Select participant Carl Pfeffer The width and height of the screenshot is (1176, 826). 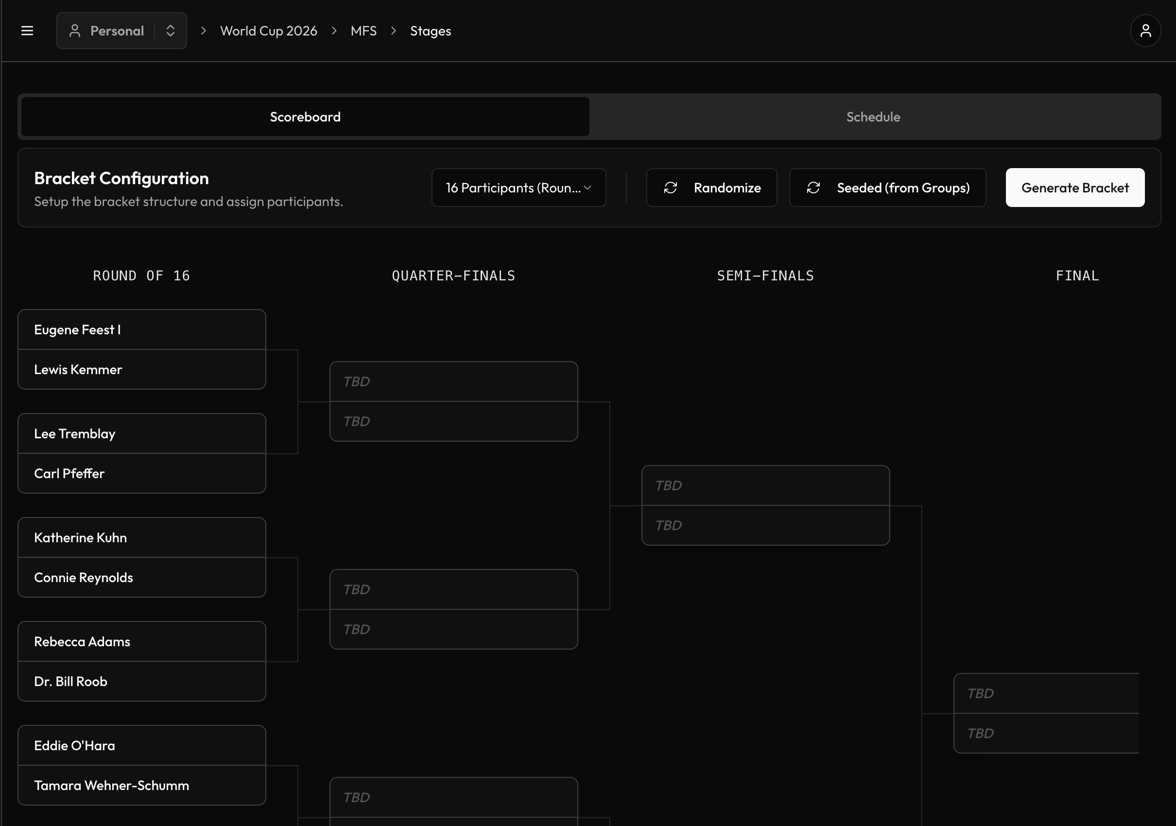[x=142, y=474]
